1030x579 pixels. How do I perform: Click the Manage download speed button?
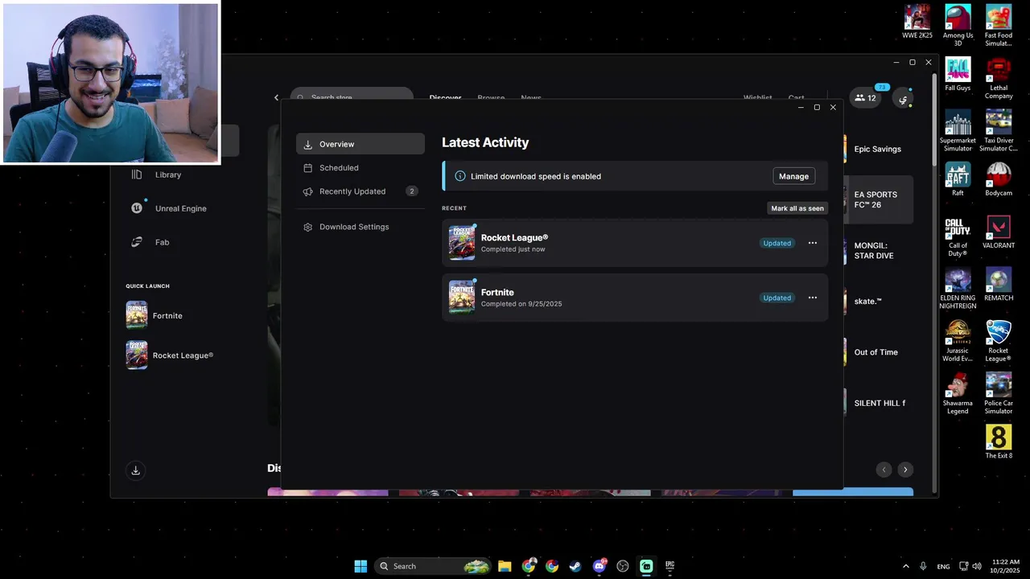793,176
